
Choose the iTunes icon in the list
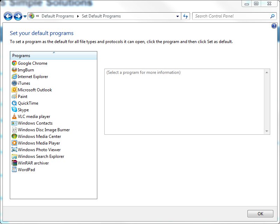point(14,83)
